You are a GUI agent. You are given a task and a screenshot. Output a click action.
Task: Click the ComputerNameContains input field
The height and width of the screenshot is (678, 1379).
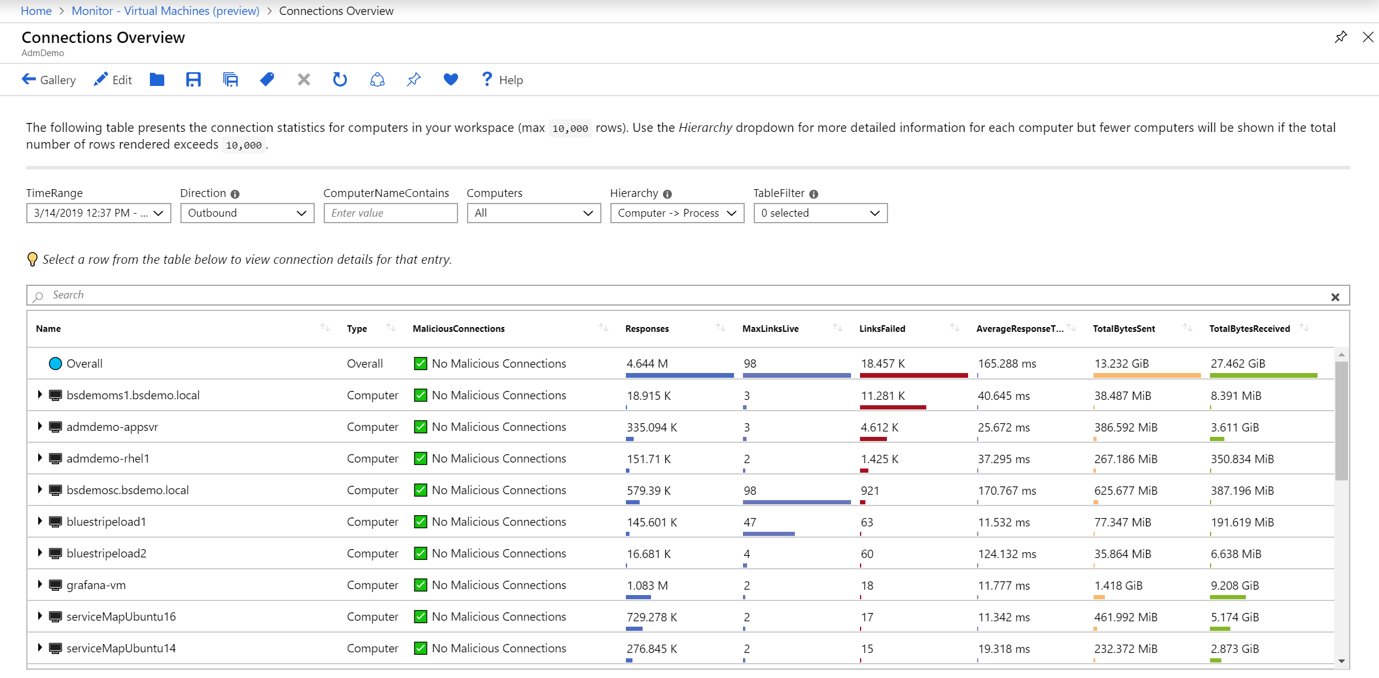[391, 213]
